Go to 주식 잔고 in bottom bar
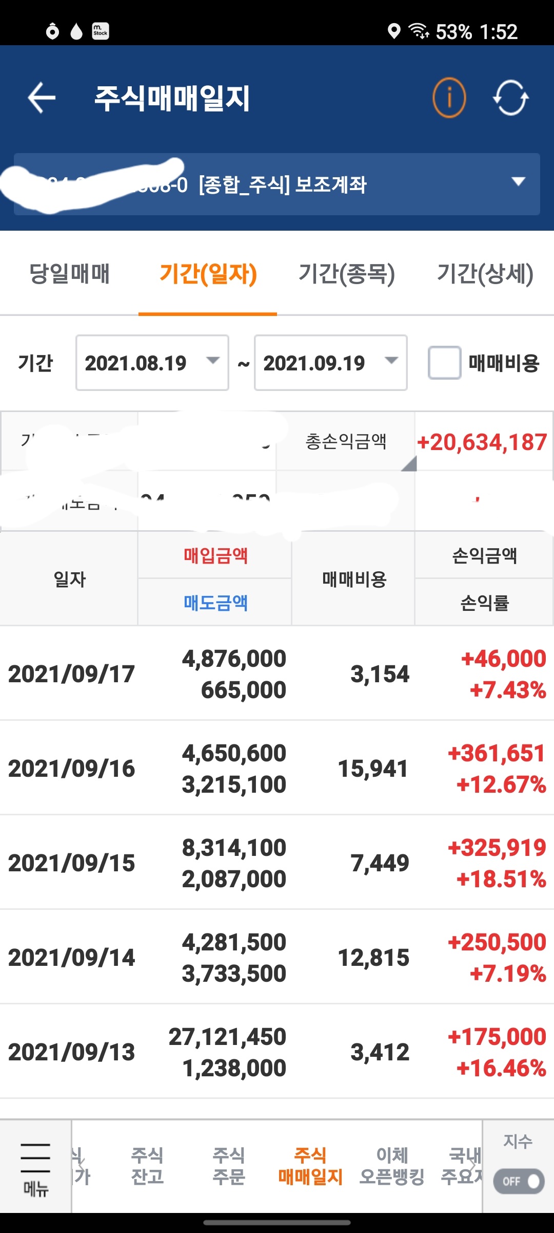The image size is (554, 1233). point(147,1166)
